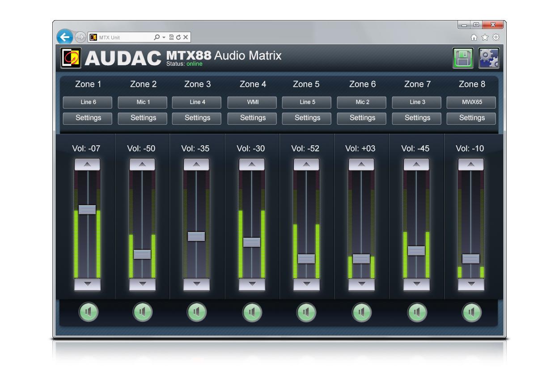Refresh the MTX Unit page
Screen dimensions: 559x380
click(x=178, y=38)
